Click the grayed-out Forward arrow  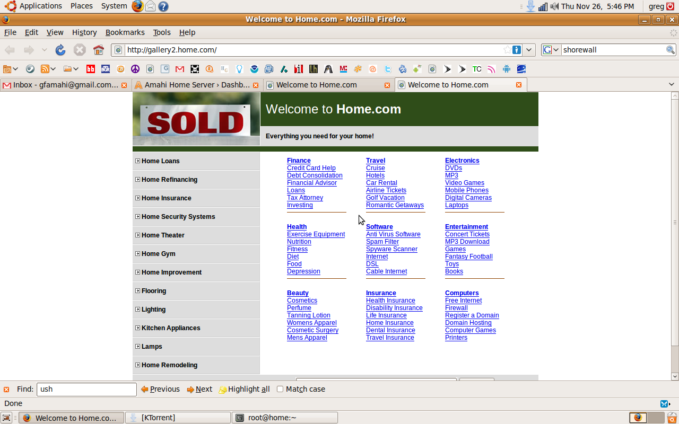(29, 50)
